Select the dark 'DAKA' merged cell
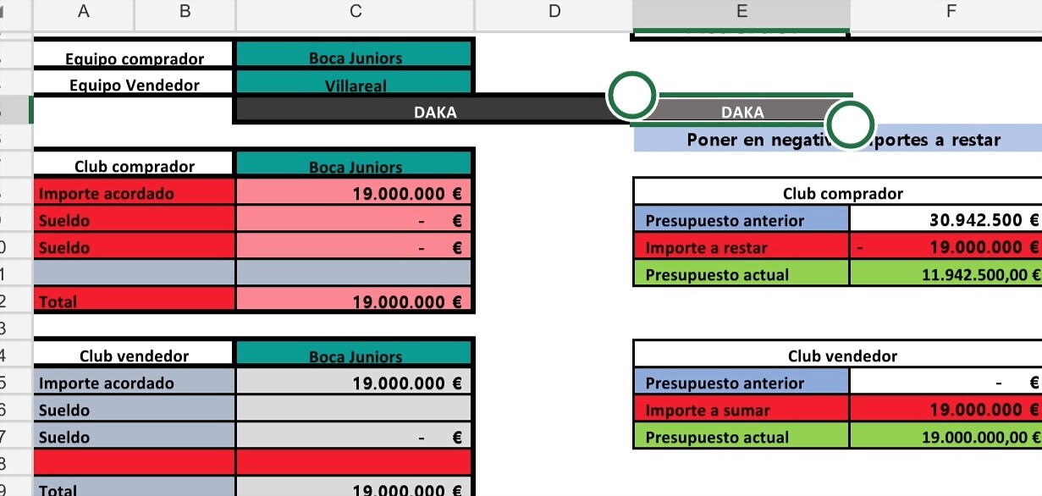This screenshot has height=496, width=1042. point(434,111)
